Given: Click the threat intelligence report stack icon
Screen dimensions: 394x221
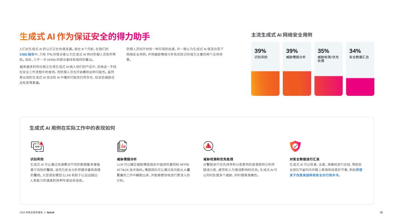Looking at the screenshot, I should pos(122,146).
